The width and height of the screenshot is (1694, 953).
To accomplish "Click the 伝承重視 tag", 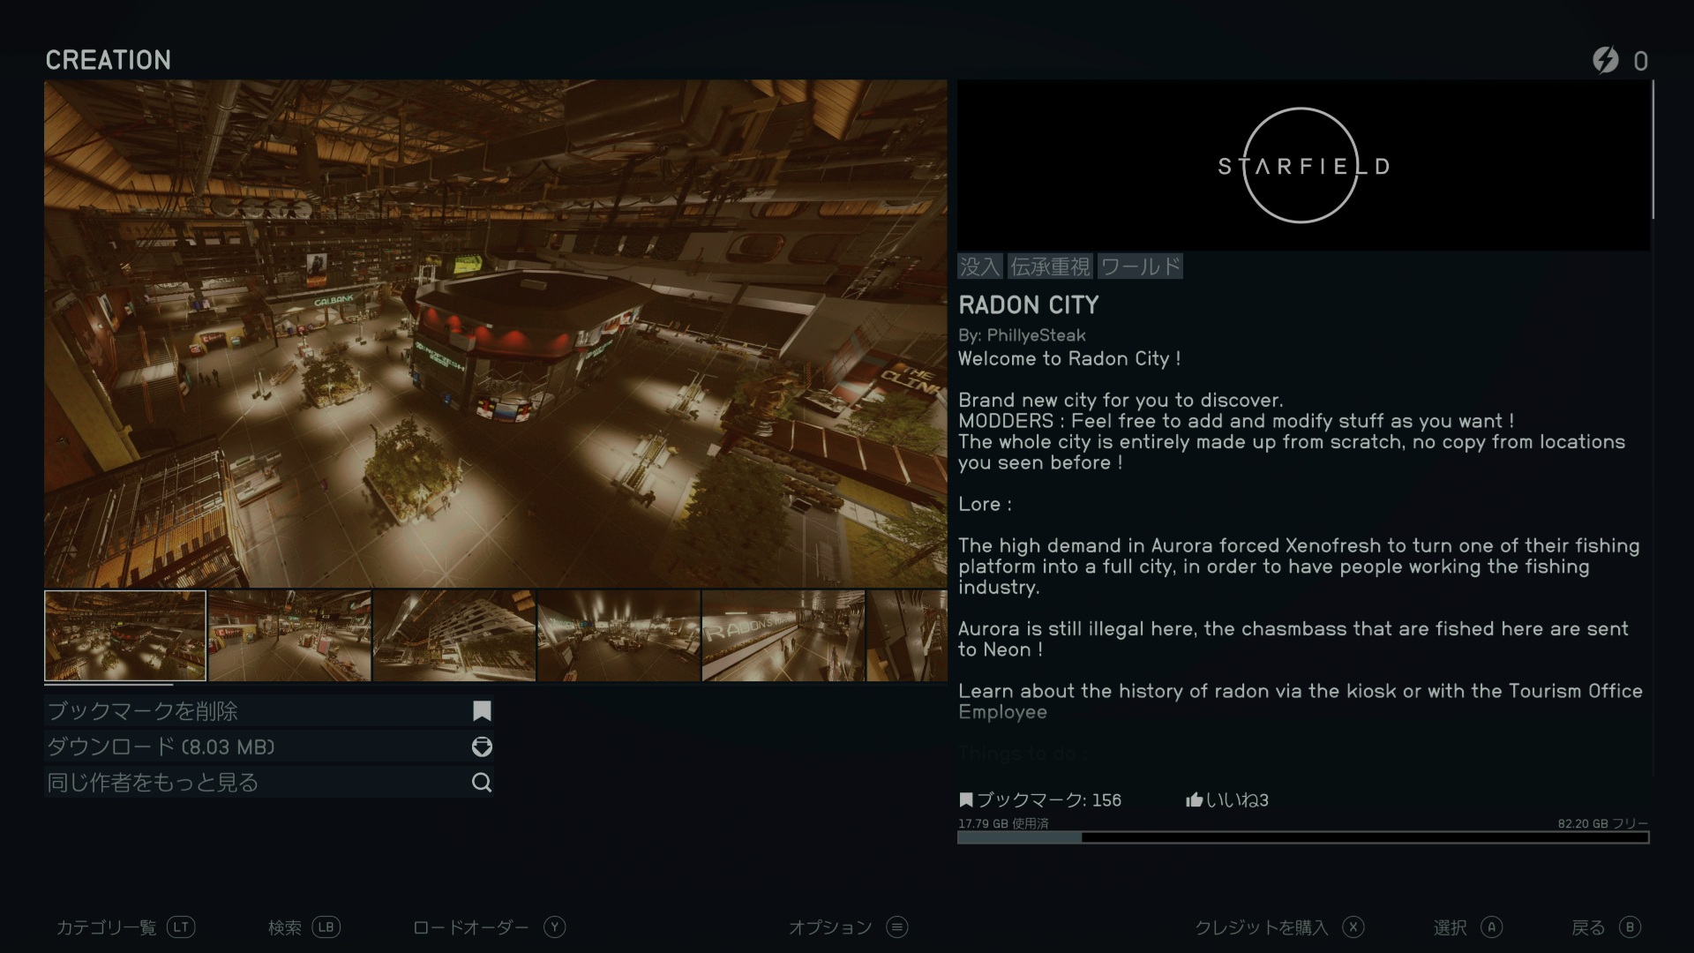I will pos(1050,266).
